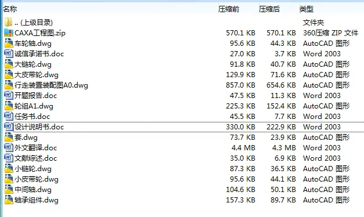
Task: Click the CAXA工程图.zip archive icon
Action: point(9,32)
